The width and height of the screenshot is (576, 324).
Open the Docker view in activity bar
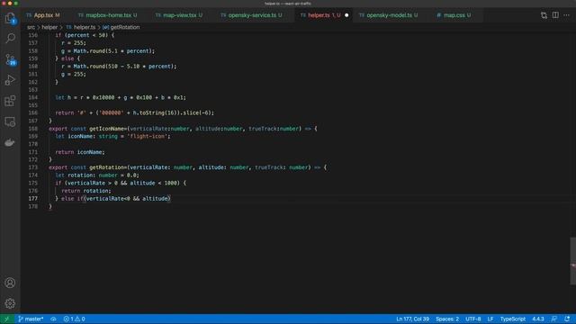[x=10, y=142]
